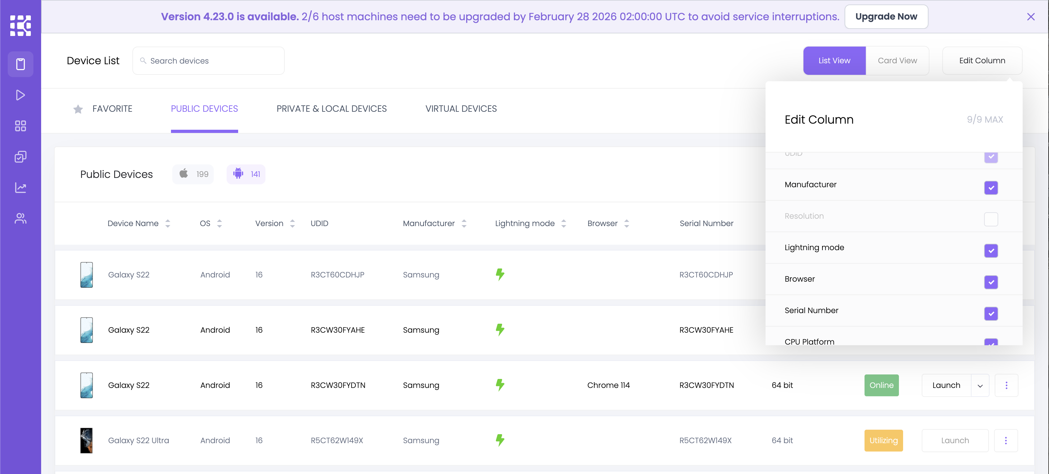Viewport: 1049px width, 474px height.
Task: Uncheck the Manufacturer column checkbox
Action: tap(991, 188)
